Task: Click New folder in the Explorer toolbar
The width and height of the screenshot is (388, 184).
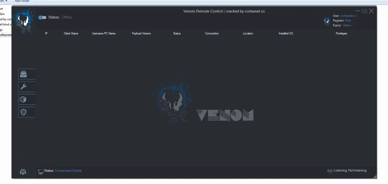Action: [22, 1]
